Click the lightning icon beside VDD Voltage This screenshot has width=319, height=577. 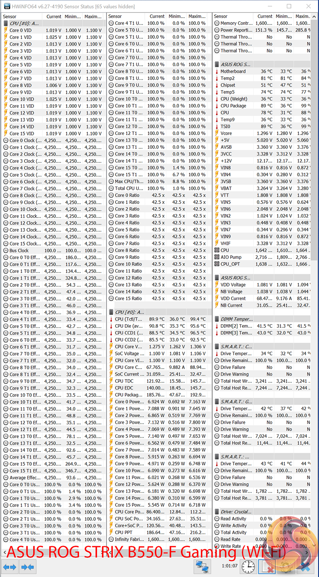pyautogui.click(x=217, y=284)
